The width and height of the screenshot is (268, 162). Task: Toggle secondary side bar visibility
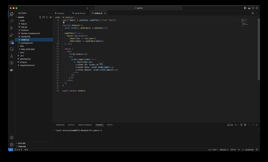(253, 8)
